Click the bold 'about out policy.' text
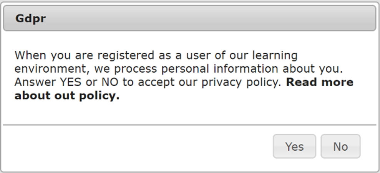The image size is (380, 173). [67, 96]
